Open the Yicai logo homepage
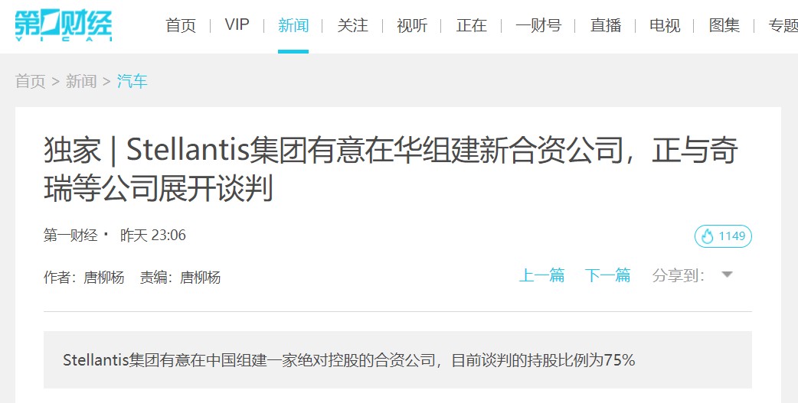The height and width of the screenshot is (403, 798). [63, 25]
